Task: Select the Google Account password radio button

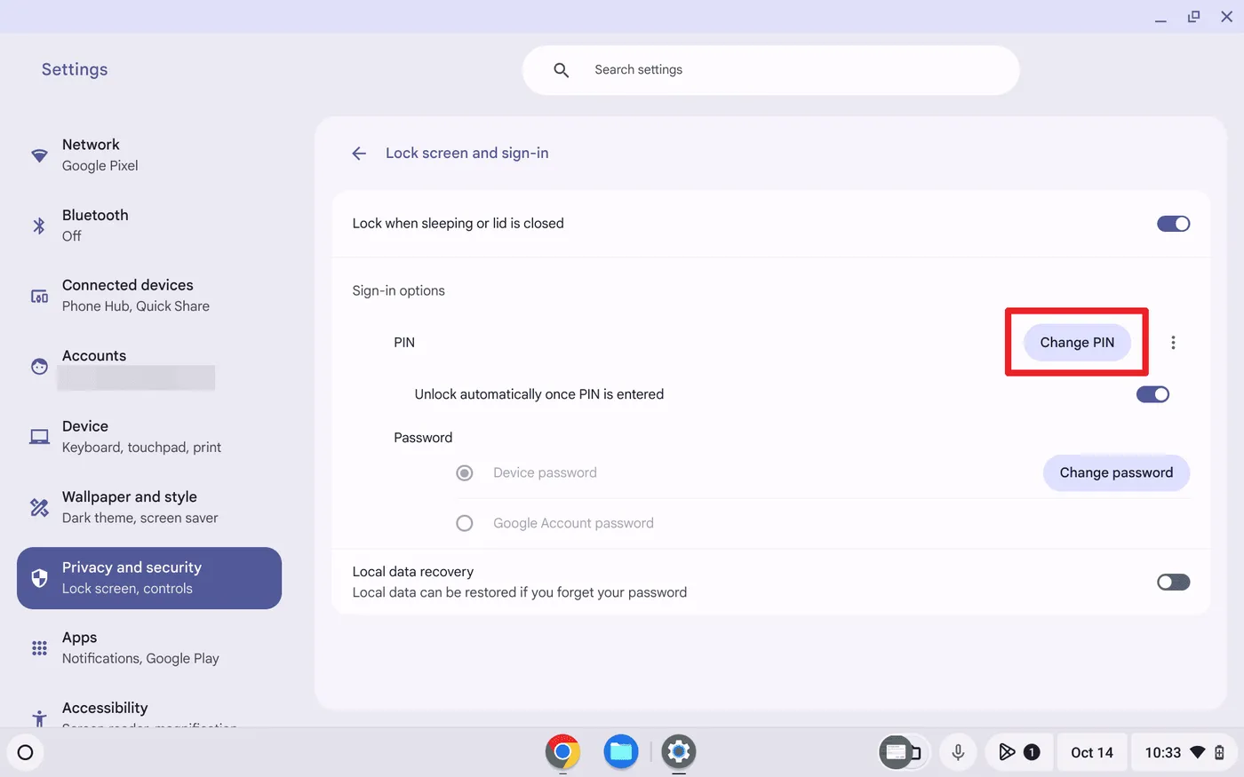Action: click(x=465, y=524)
